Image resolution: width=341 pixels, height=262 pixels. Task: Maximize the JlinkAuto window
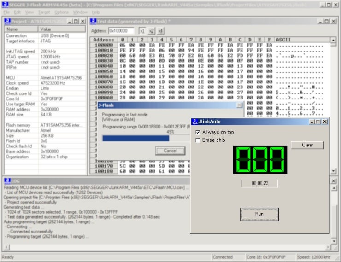[x=318, y=122]
